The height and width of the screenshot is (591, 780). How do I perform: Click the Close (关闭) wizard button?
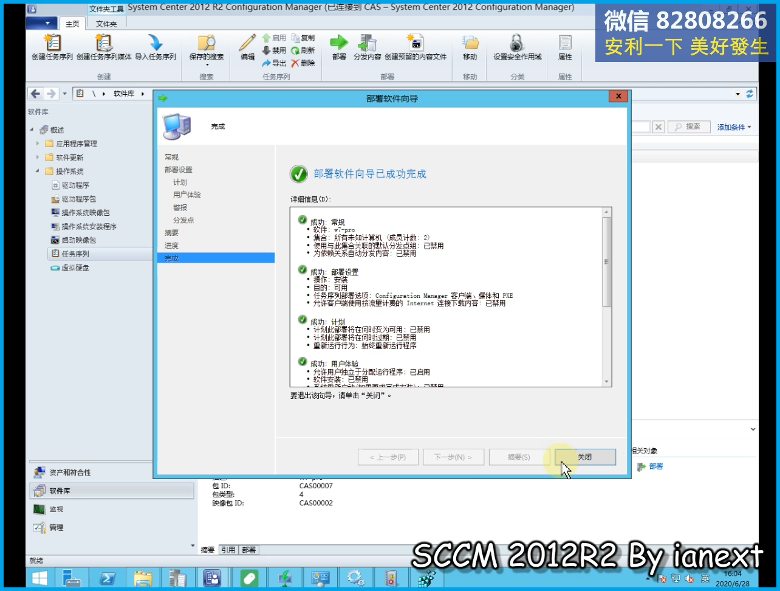585,457
